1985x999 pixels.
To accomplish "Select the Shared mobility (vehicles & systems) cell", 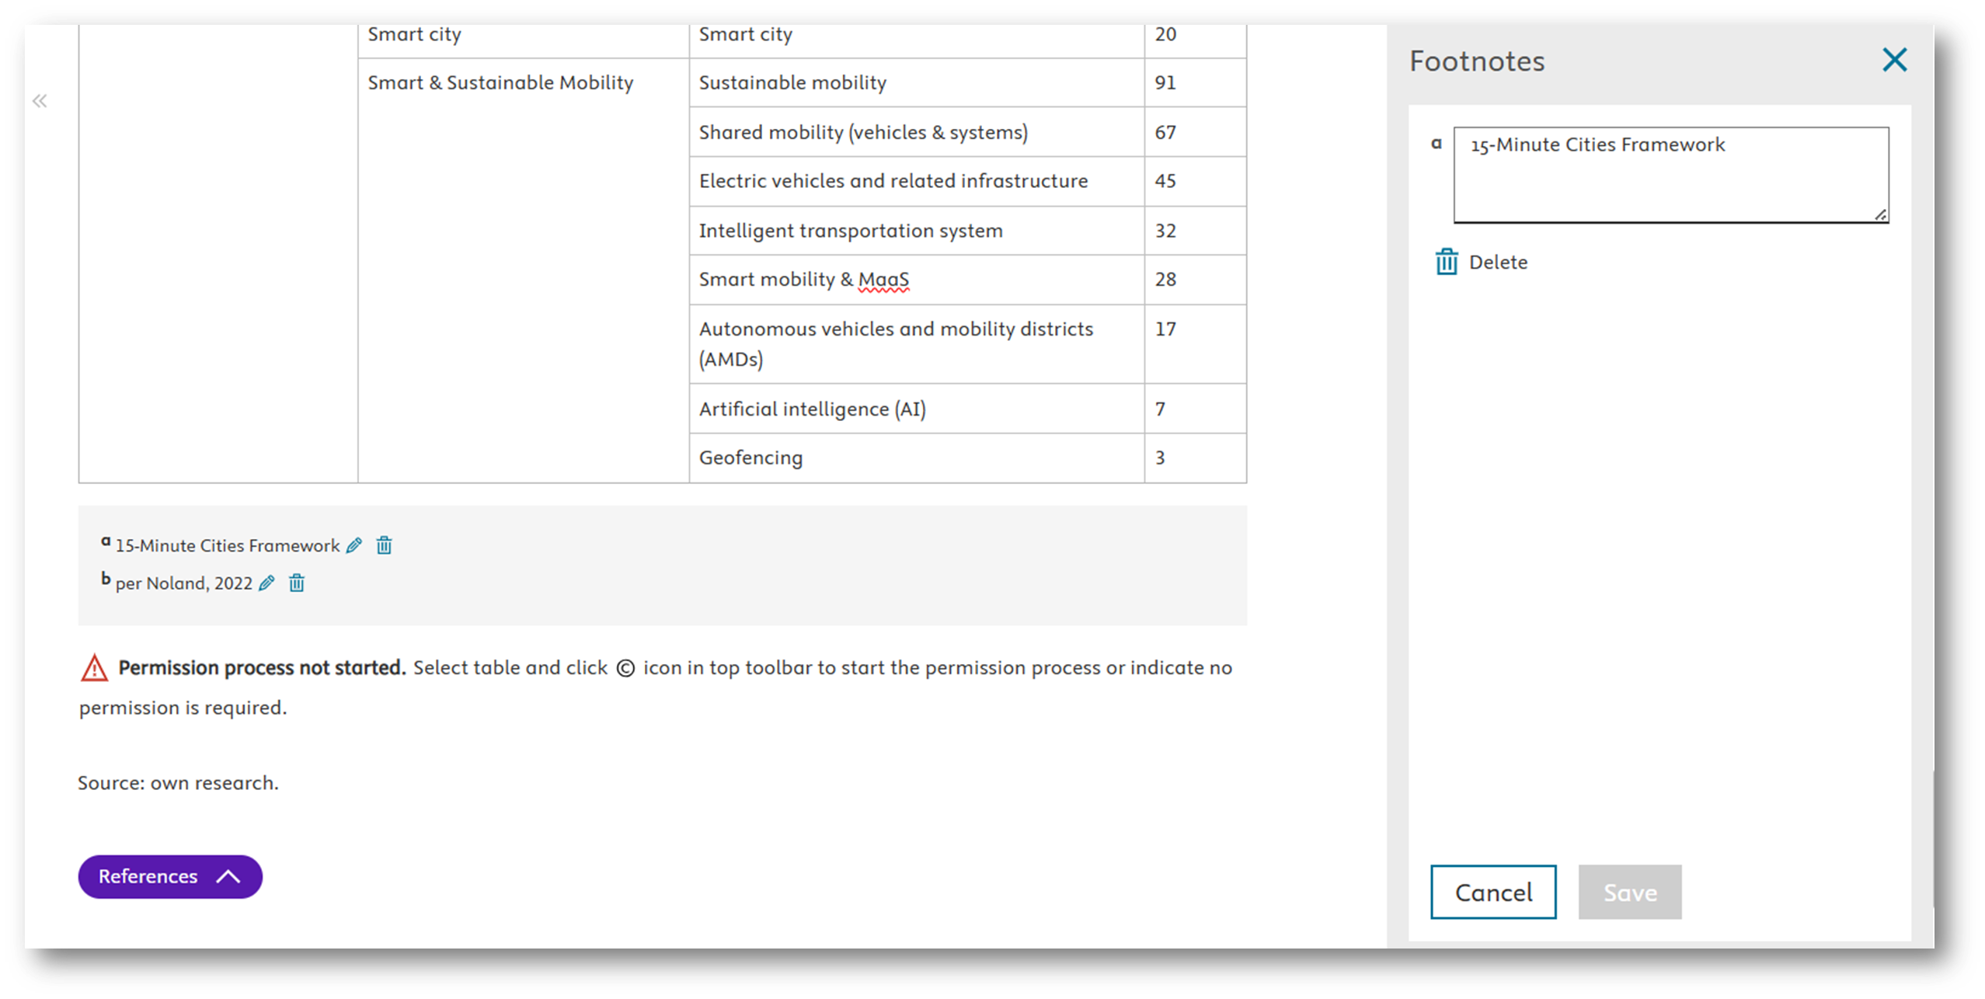I will [x=916, y=132].
